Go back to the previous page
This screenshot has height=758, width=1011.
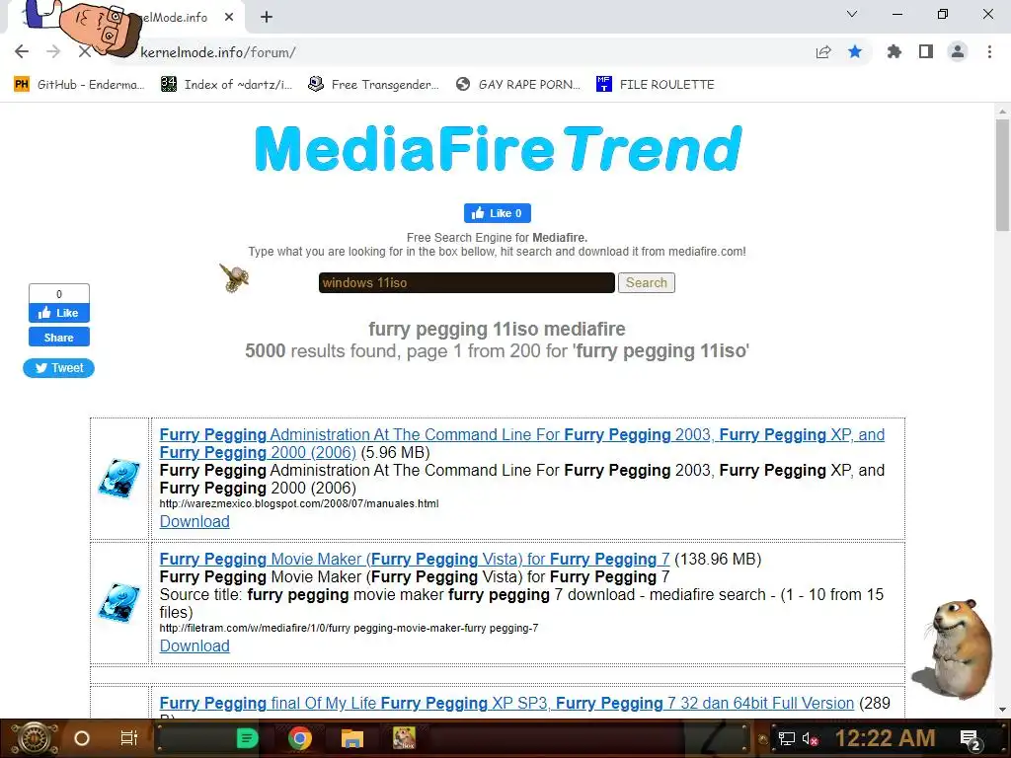click(x=22, y=51)
